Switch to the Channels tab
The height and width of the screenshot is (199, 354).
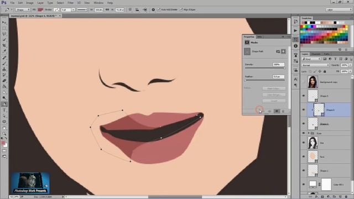(x=316, y=54)
